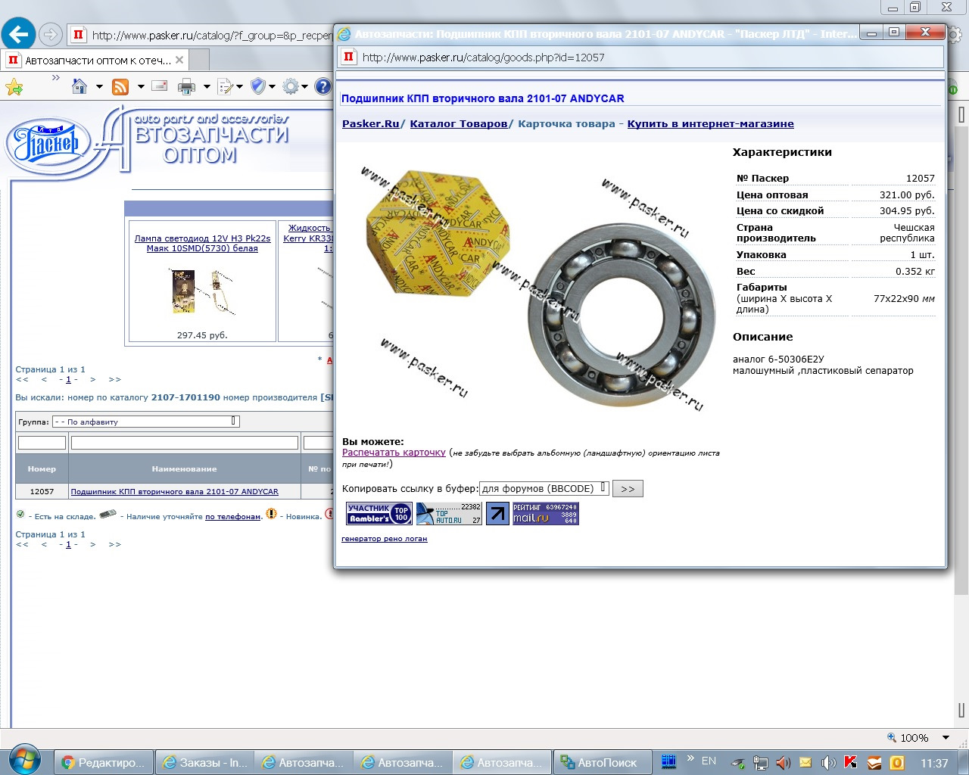Open 'Подшипник КПП вторичного вала 2101-07 ANDYCAR' table link
Viewport: 969px width, 775px height.
tap(174, 491)
